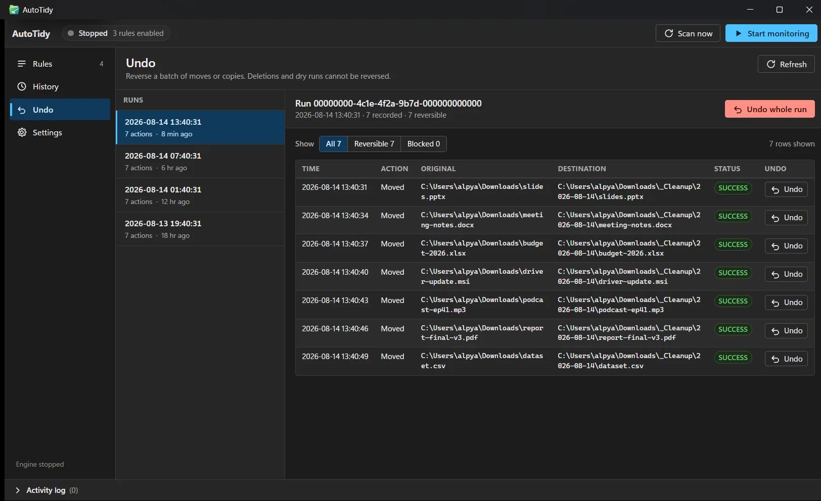Click the Refresh button
821x501 pixels.
pyautogui.click(x=786, y=64)
